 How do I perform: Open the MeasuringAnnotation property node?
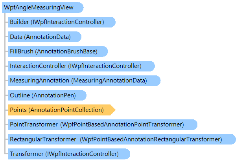84,80
